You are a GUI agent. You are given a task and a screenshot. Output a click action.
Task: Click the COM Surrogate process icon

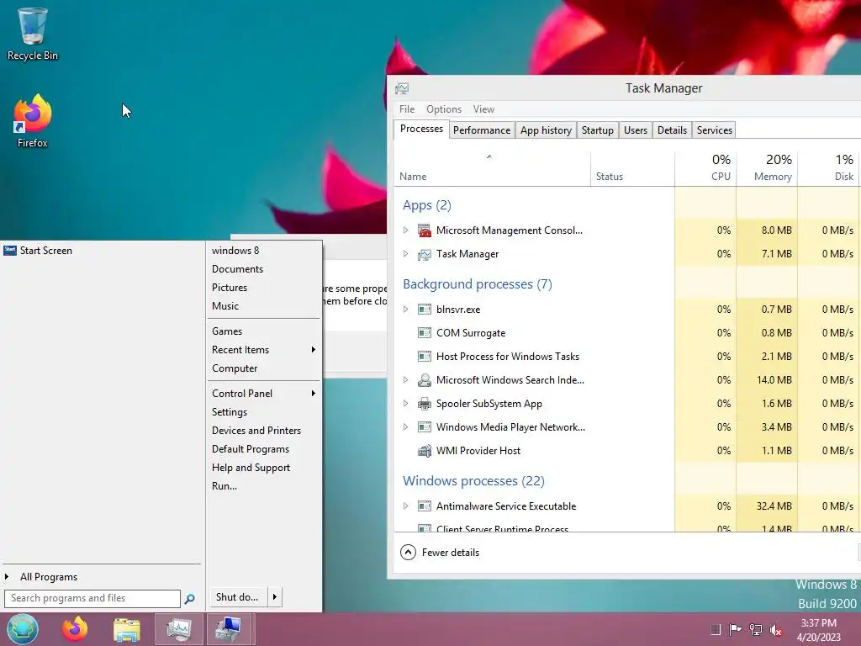click(x=425, y=333)
